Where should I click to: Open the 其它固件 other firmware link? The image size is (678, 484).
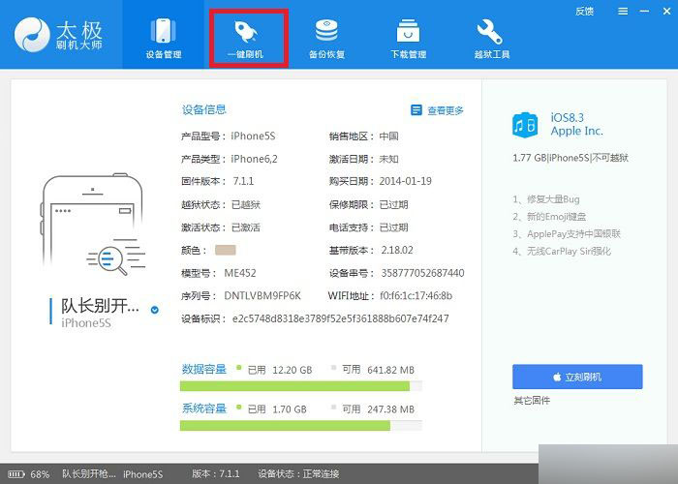(x=532, y=401)
